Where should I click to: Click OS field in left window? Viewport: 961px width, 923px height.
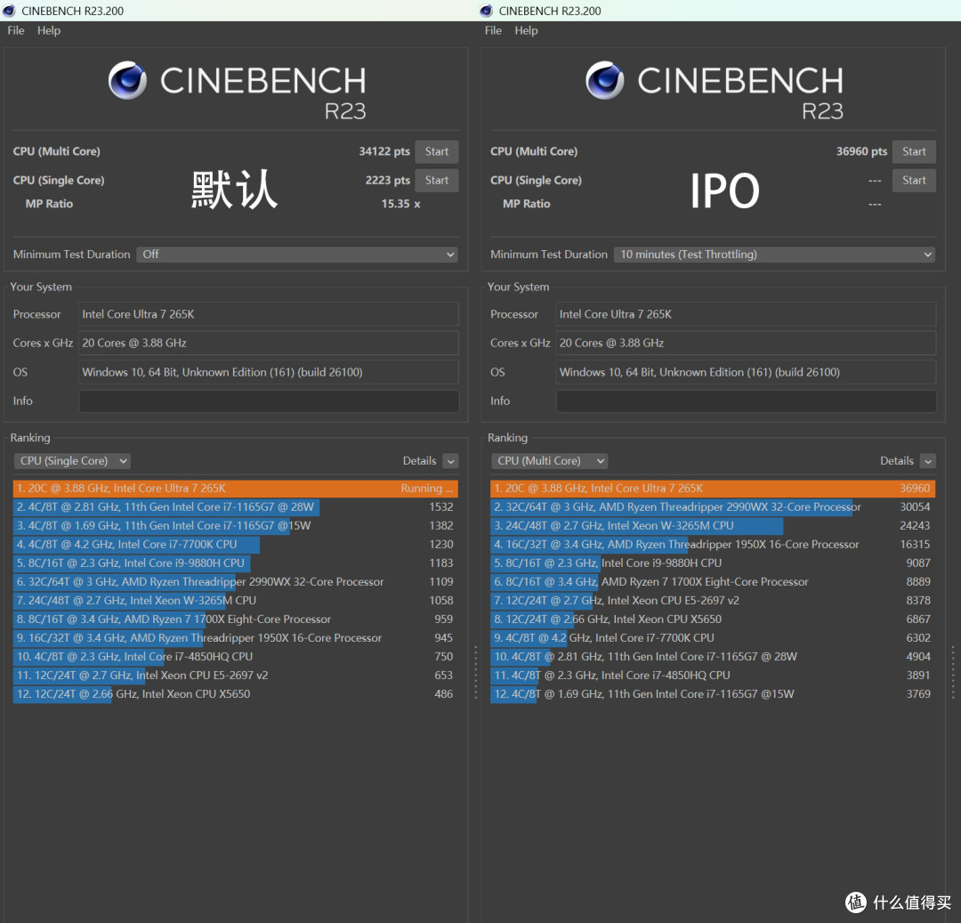(x=269, y=372)
